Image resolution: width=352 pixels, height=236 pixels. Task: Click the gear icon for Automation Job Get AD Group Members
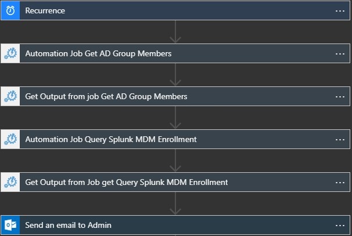point(10,53)
